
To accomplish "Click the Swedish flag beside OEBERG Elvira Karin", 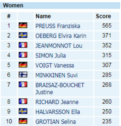I will [23, 35].
